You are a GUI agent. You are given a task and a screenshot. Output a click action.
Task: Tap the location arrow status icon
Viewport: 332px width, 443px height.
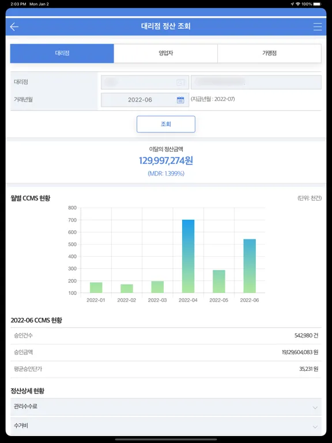pos(292,4)
